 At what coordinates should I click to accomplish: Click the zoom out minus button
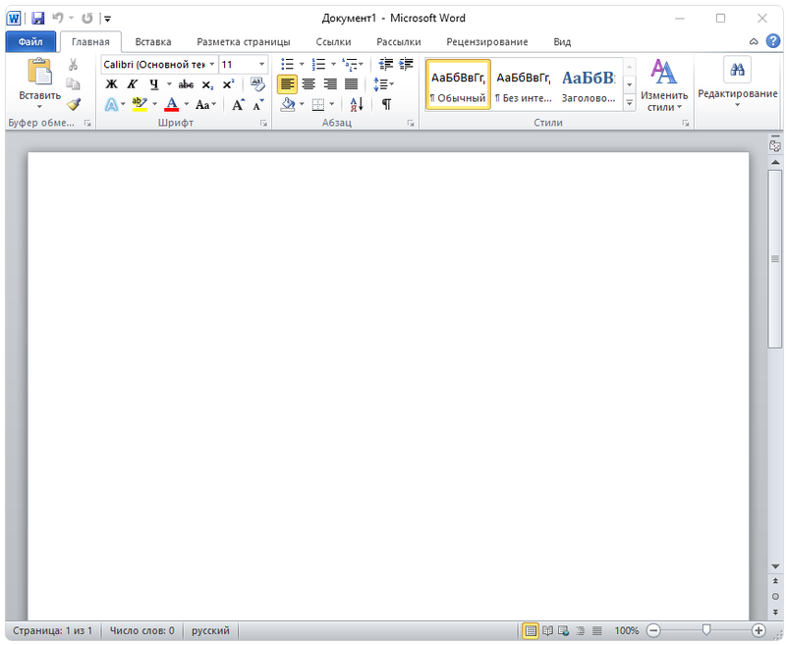click(x=653, y=630)
